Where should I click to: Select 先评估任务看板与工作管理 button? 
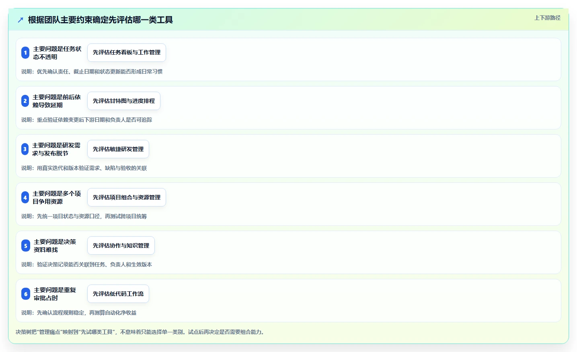[127, 53]
